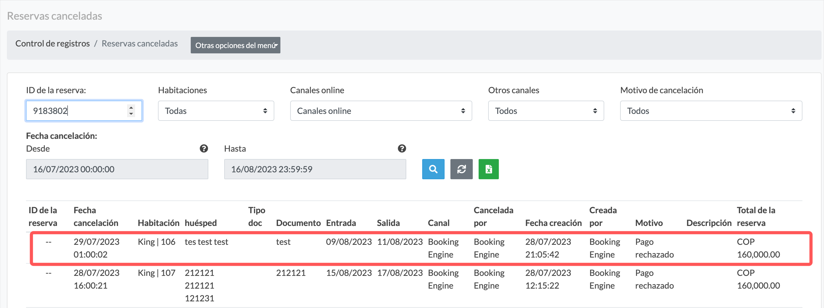Open Otros canales Todos dropdown
This screenshot has width=824, height=308.
click(546, 111)
